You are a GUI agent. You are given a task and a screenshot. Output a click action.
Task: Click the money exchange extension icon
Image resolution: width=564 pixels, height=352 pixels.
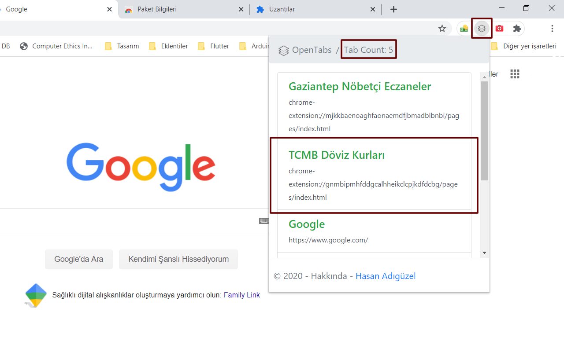coord(464,29)
